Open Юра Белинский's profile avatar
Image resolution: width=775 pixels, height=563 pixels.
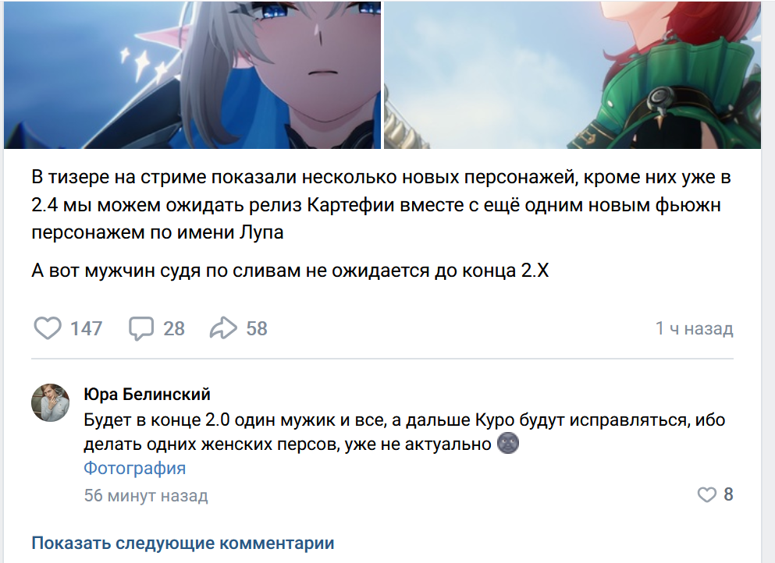(x=51, y=402)
